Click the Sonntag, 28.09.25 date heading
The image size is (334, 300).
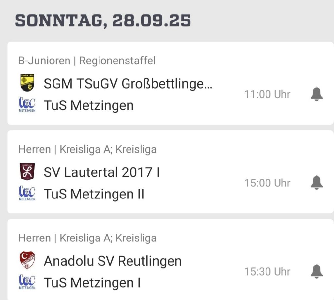click(103, 21)
